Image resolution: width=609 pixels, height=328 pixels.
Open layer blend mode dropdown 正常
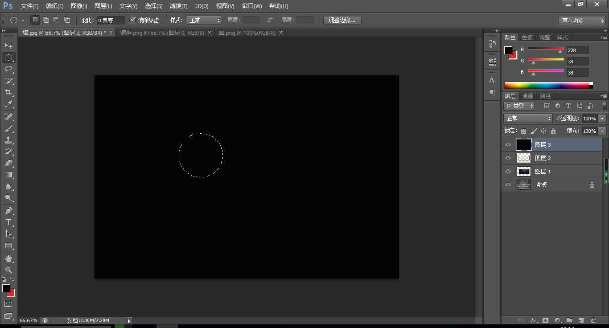528,118
